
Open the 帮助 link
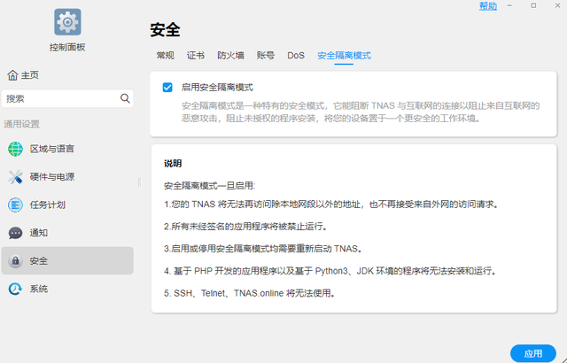[x=488, y=6]
